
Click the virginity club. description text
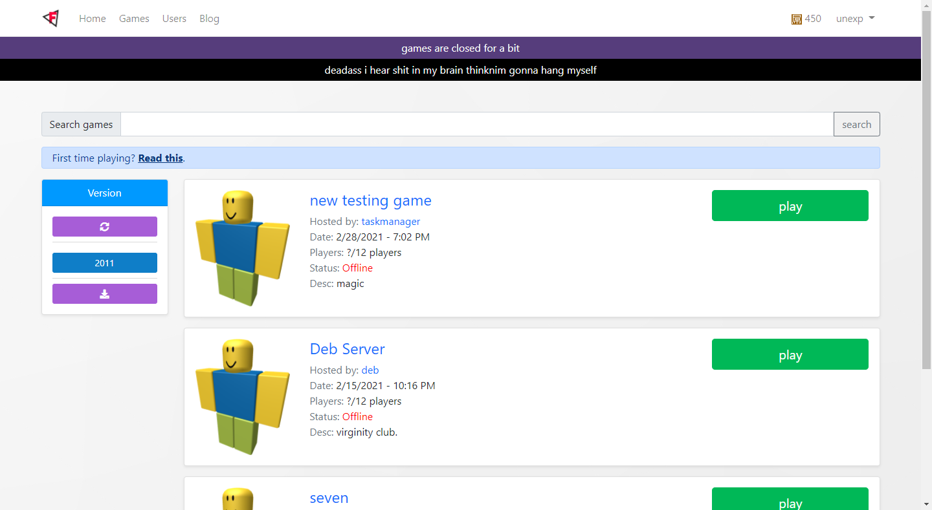(x=367, y=432)
